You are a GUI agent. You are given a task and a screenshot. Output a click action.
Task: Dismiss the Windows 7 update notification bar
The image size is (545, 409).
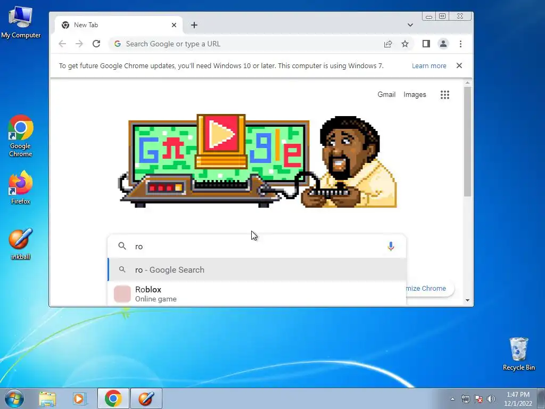pos(459,66)
